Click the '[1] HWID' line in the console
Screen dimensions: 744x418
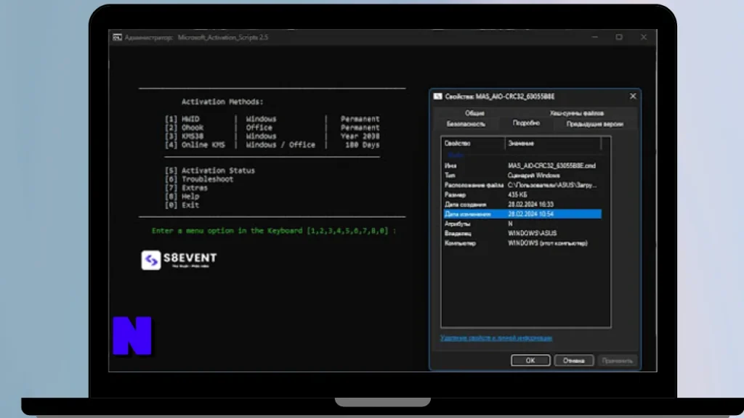pyautogui.click(x=272, y=119)
